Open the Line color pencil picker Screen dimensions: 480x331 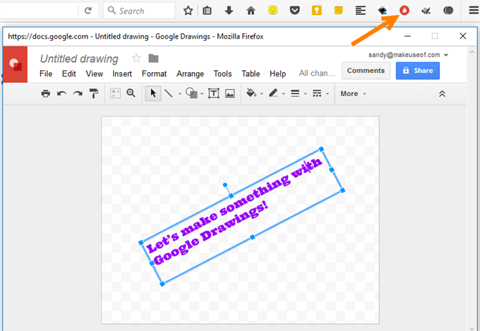pos(276,94)
